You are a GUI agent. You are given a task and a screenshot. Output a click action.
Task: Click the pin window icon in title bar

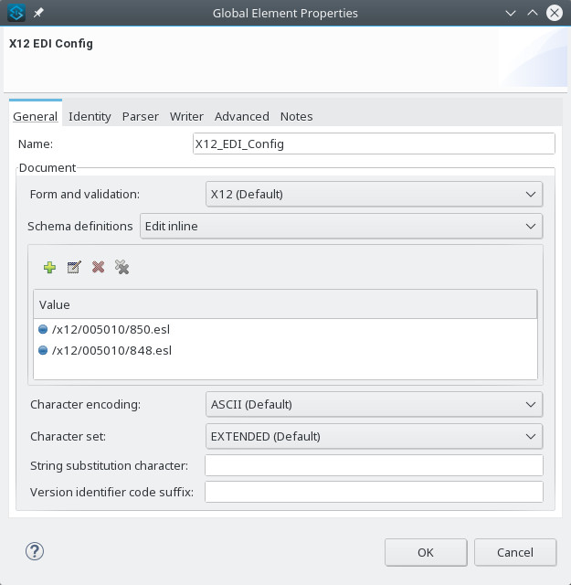coord(38,13)
